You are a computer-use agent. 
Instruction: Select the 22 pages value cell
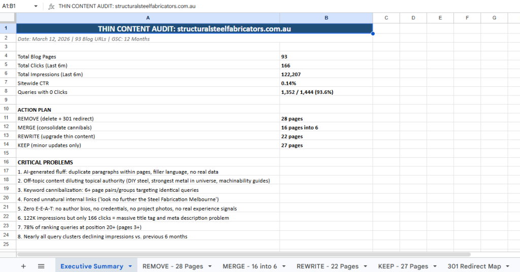327,137
